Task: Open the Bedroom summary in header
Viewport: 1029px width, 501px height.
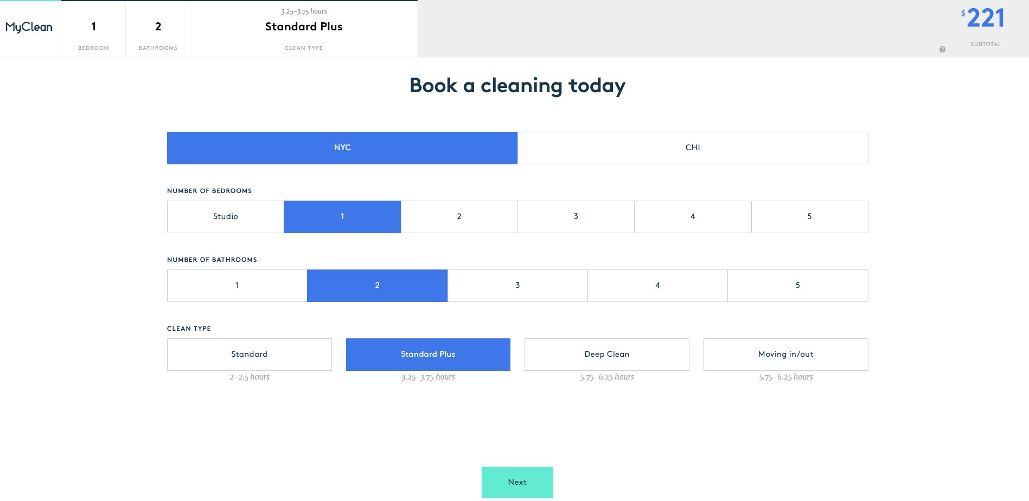Action: pyautogui.click(x=93, y=29)
